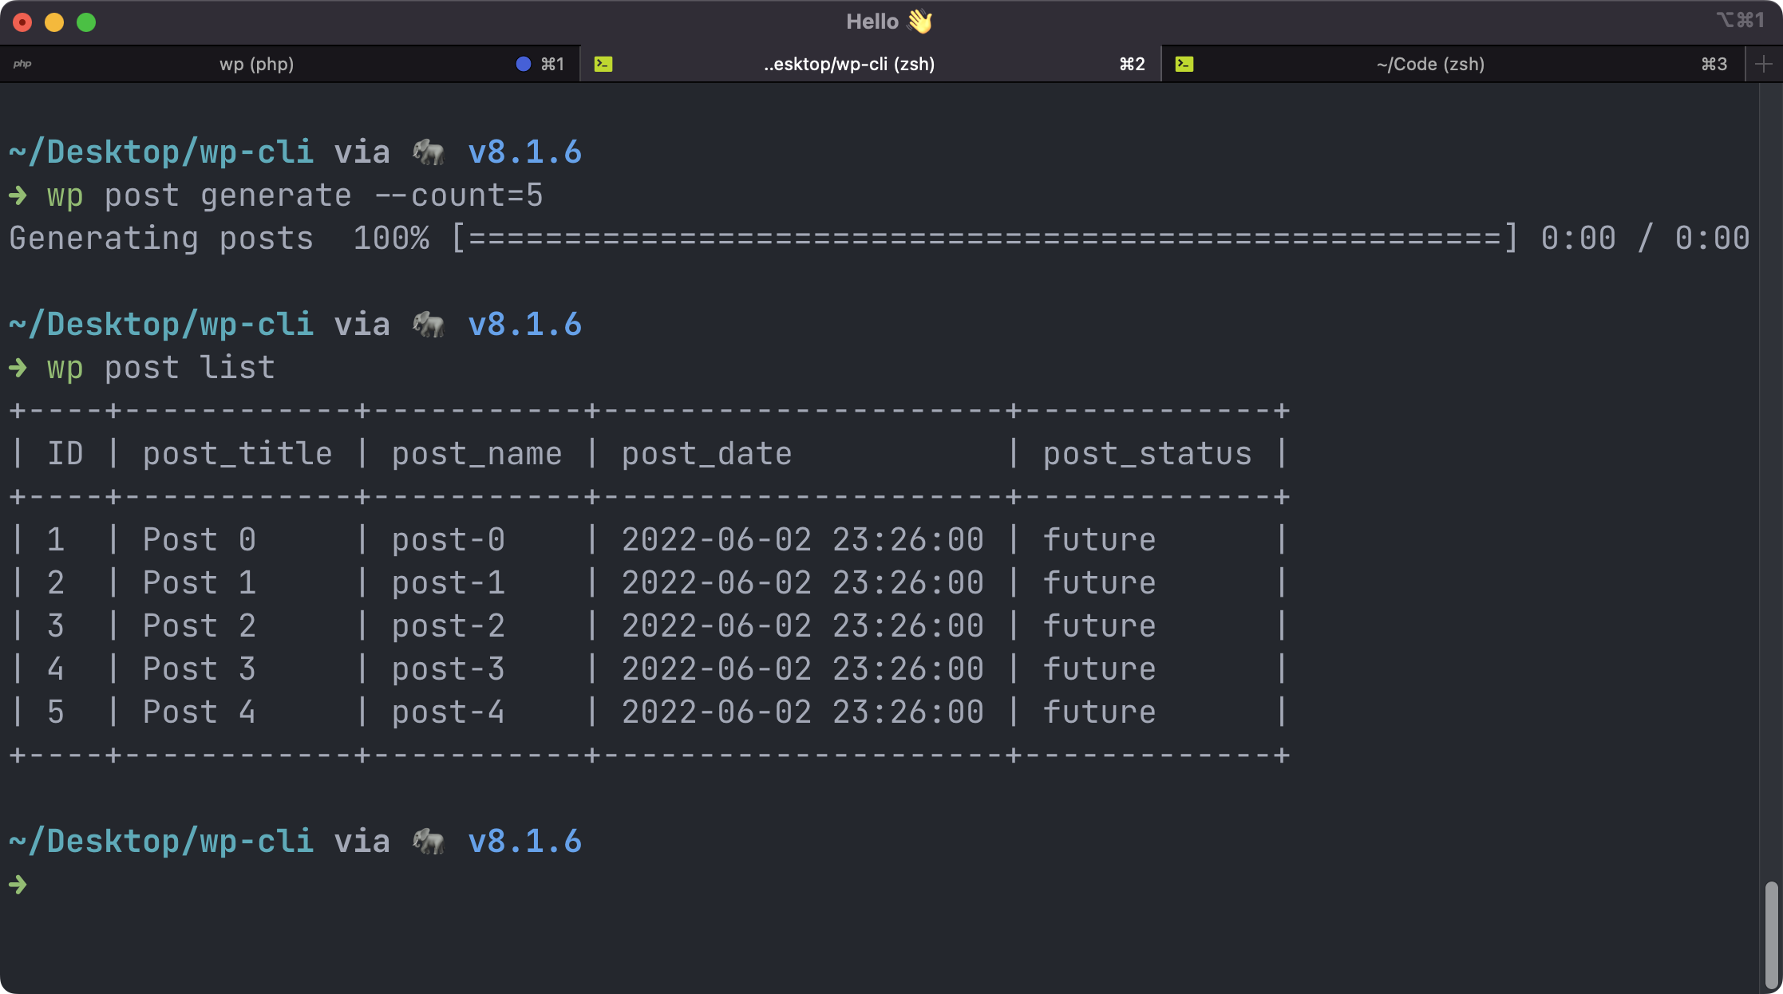1783x994 pixels.
Task: Click the post-3 cell in table
Action: pos(448,669)
